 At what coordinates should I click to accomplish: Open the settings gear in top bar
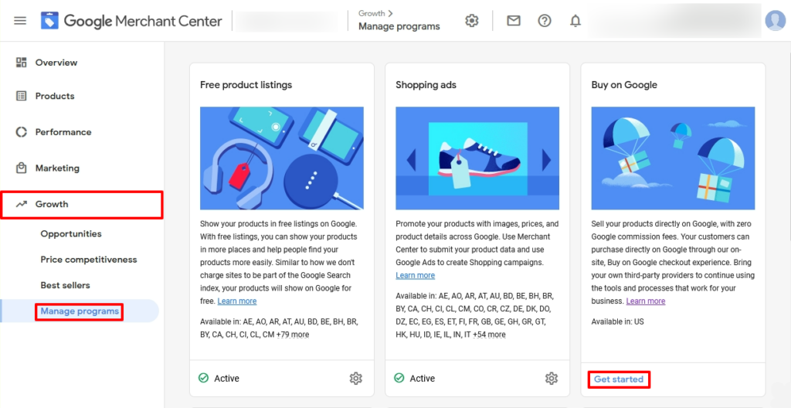[x=472, y=21]
